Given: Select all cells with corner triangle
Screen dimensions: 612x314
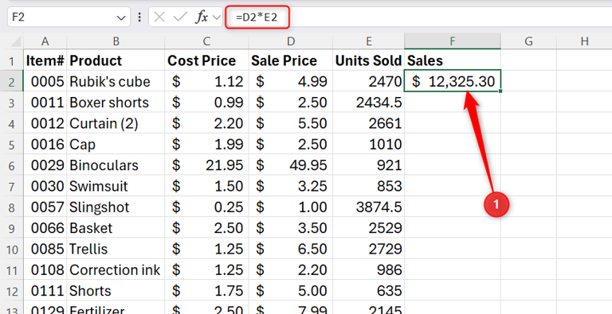Looking at the screenshot, I should [15, 41].
